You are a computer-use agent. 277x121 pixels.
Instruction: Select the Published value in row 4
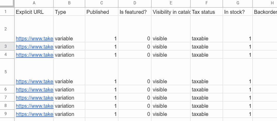[x=101, y=55]
